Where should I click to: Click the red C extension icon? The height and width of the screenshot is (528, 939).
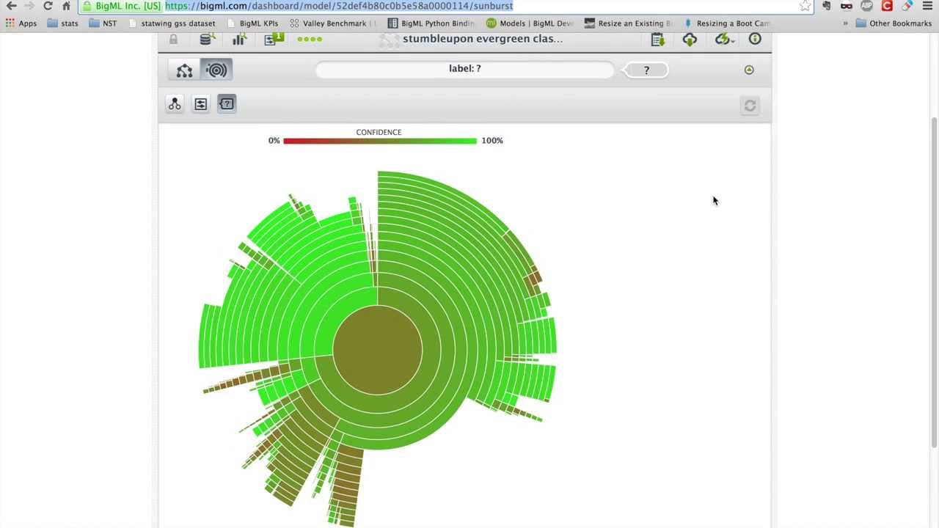[887, 6]
